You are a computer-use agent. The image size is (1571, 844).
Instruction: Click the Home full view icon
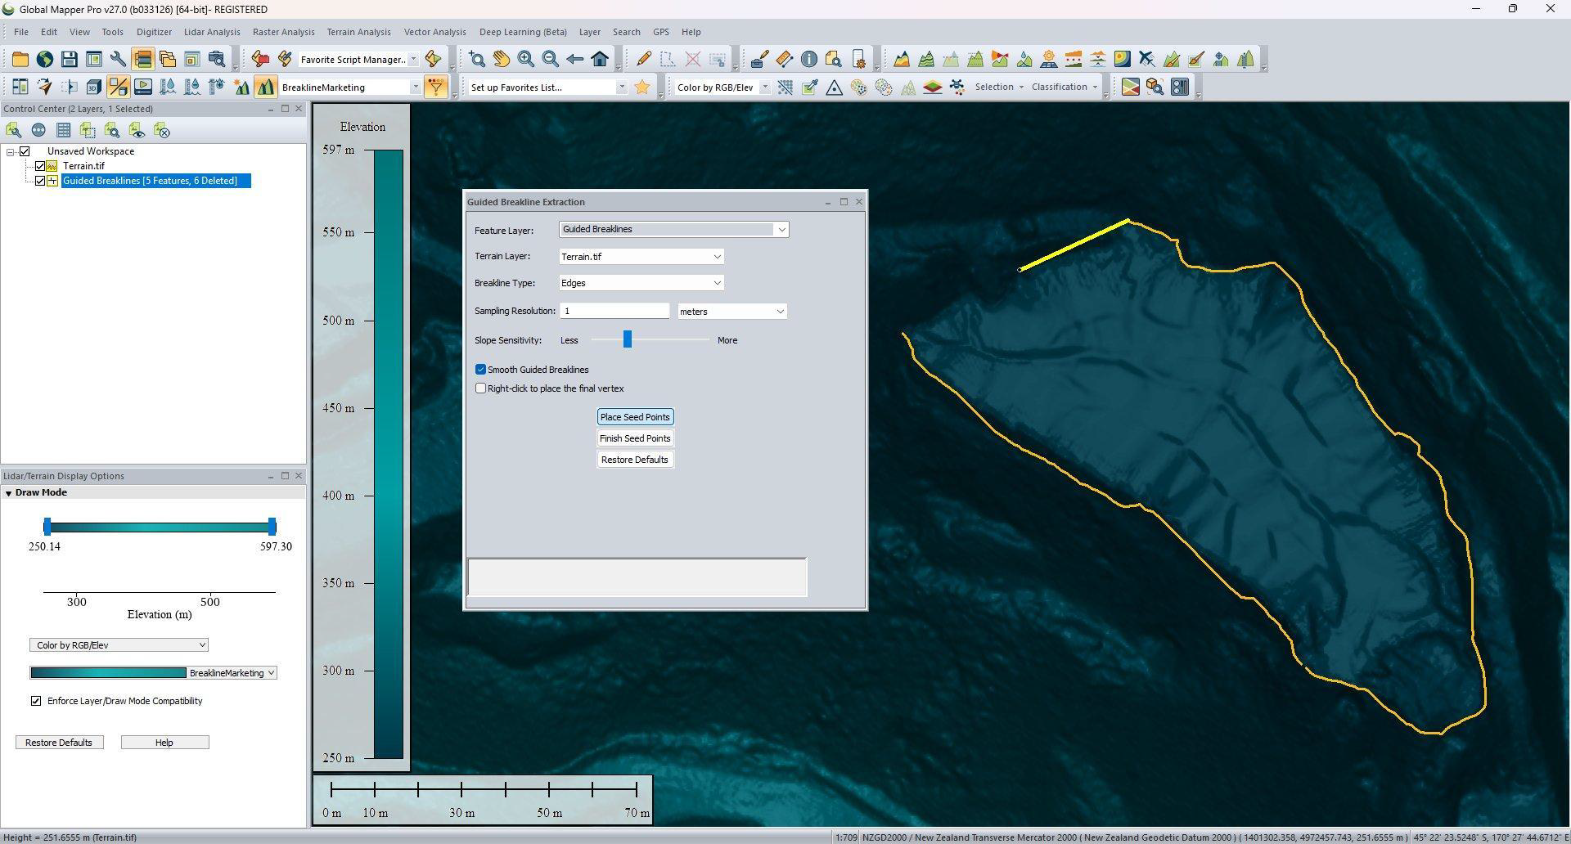click(x=600, y=59)
